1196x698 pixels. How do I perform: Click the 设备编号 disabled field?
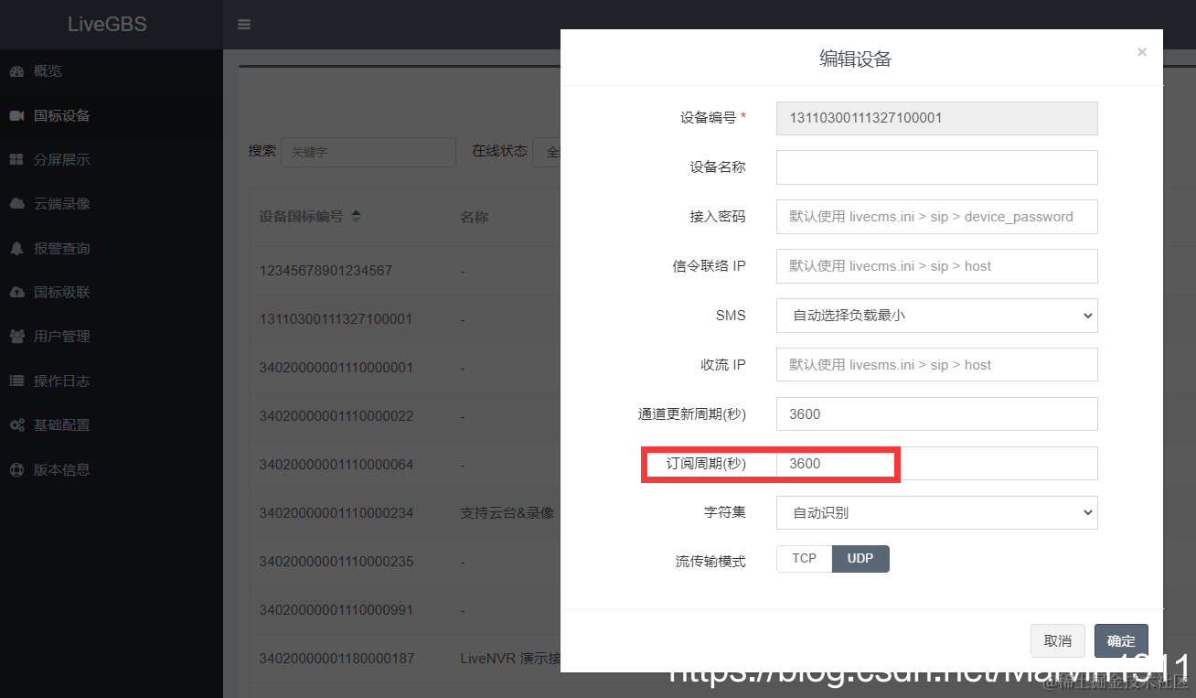tap(936, 118)
